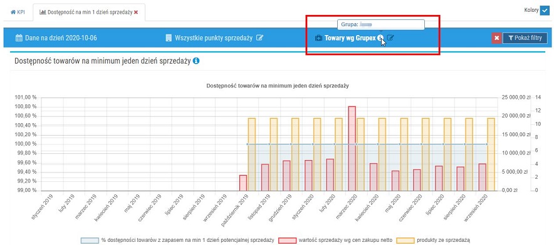Toggle produkty ze sprzedażą legend series
Image resolution: width=554 pixels, height=245 pixels.
click(x=433, y=240)
